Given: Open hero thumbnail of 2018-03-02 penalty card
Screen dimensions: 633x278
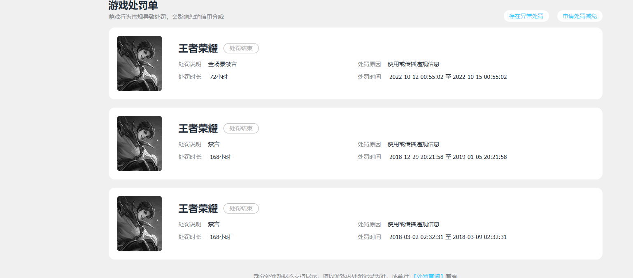Looking at the screenshot, I should tap(140, 223).
